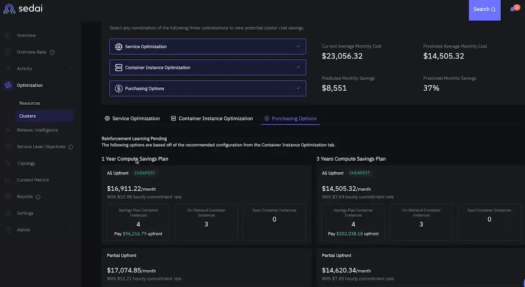Click the Reports info icon
The image size is (525, 287).
click(x=38, y=197)
